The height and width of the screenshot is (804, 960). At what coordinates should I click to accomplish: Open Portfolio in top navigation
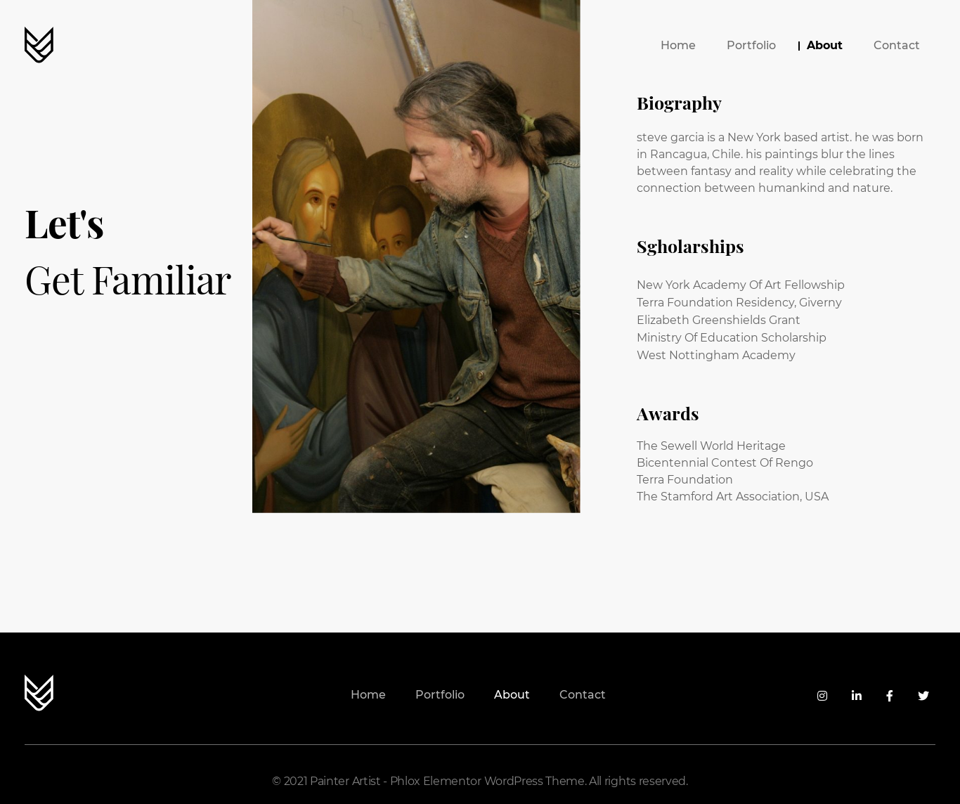(x=751, y=45)
